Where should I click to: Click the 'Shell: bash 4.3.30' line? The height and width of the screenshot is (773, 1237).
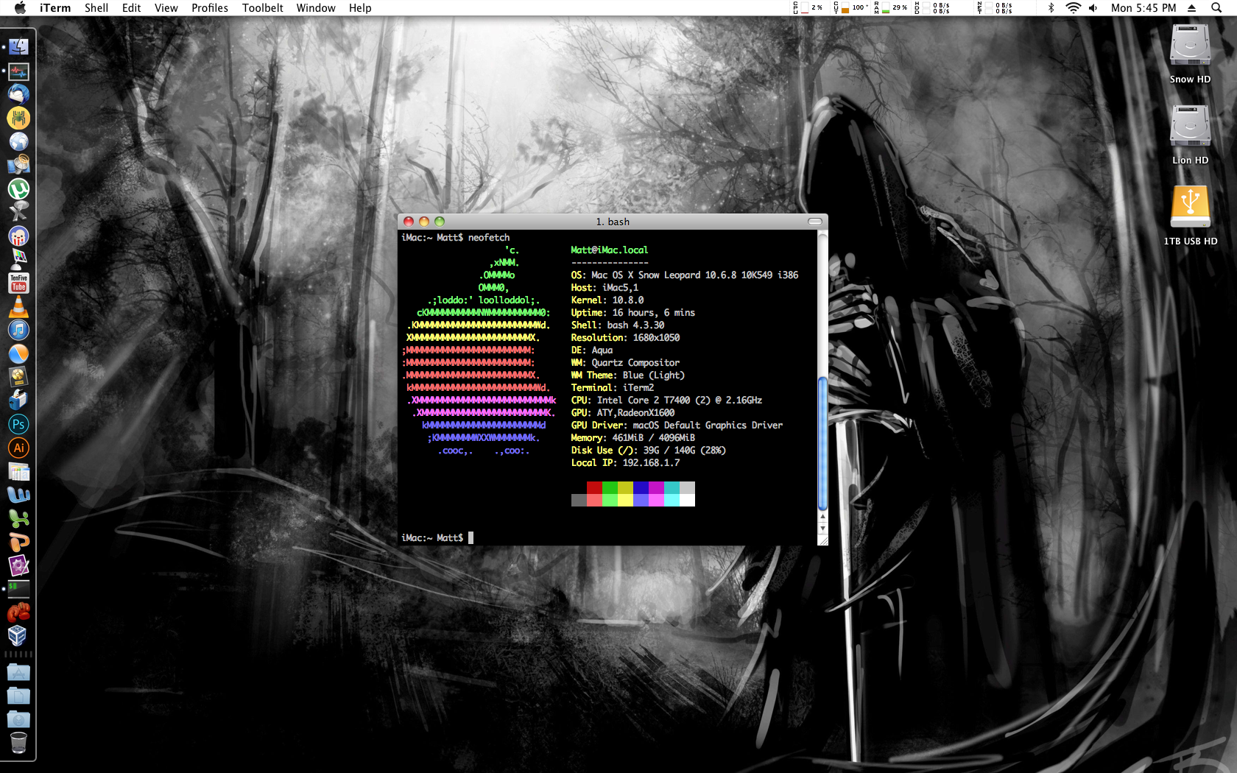coord(618,325)
